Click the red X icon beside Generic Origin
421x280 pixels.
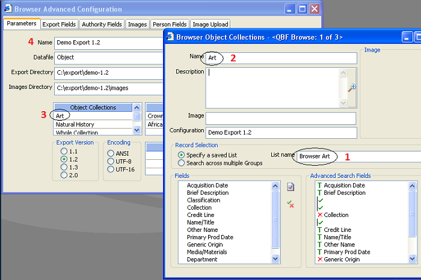click(320, 260)
